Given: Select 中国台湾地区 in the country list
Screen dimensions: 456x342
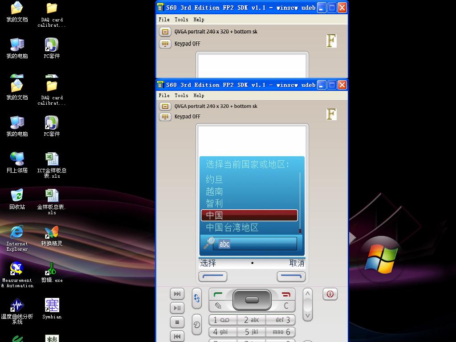Looking at the screenshot, I should (x=232, y=228).
